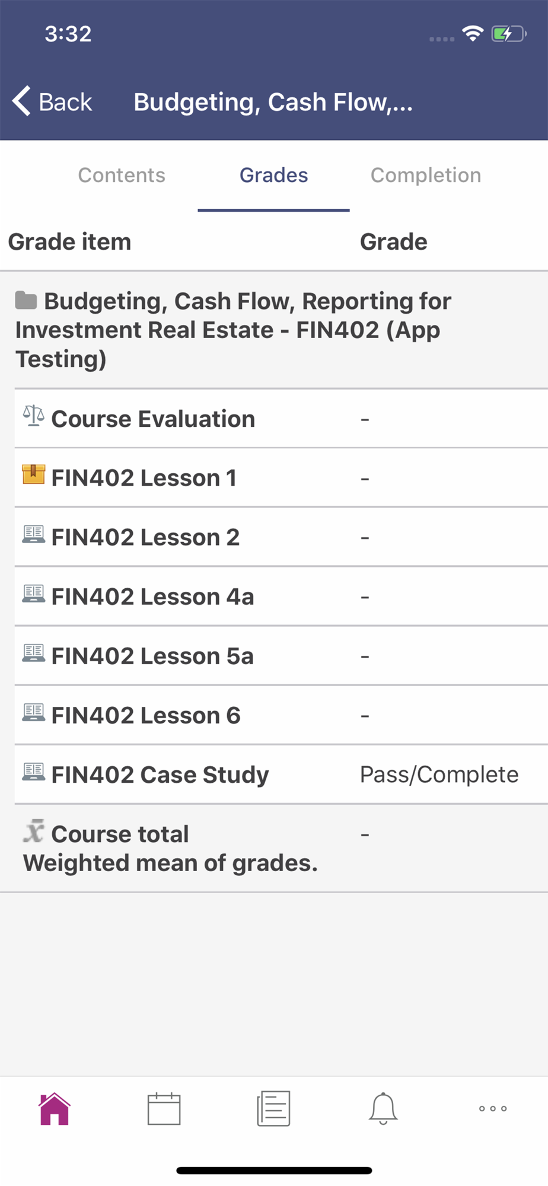
Task: Open notifications bell icon
Action: point(383,1108)
